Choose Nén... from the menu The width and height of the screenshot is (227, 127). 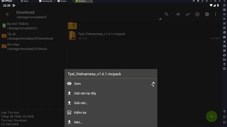click(111, 122)
